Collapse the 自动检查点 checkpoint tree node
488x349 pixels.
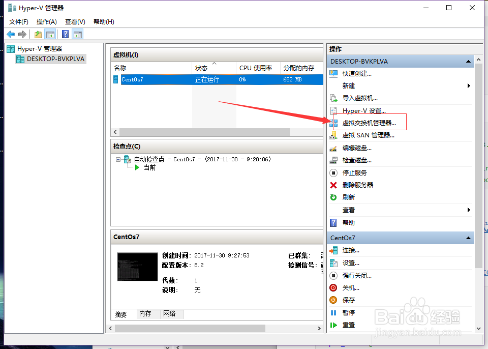[118, 159]
